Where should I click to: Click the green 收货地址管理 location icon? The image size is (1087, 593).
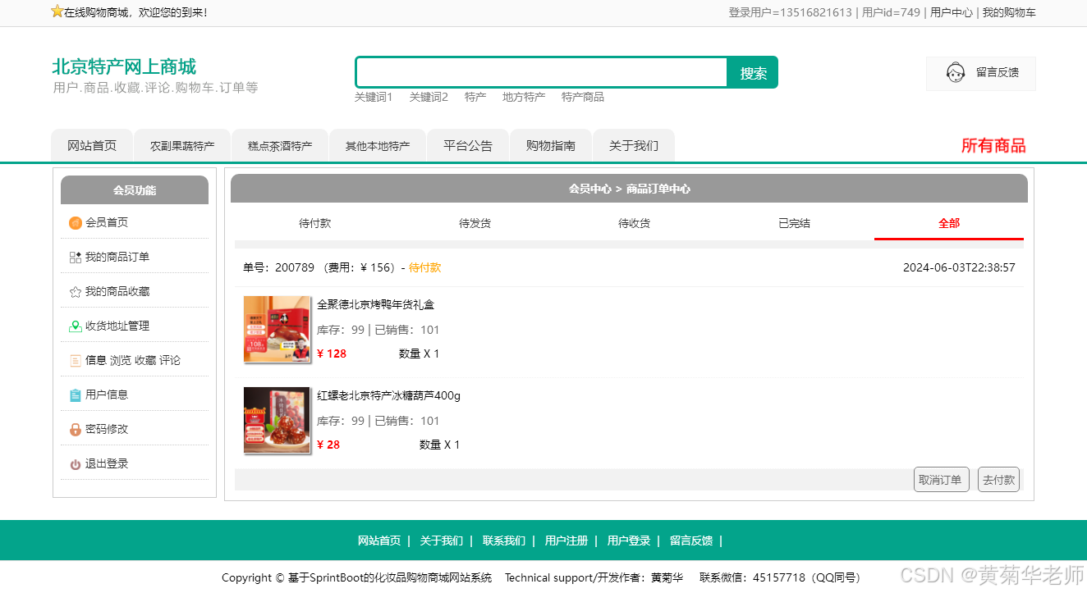(76, 326)
